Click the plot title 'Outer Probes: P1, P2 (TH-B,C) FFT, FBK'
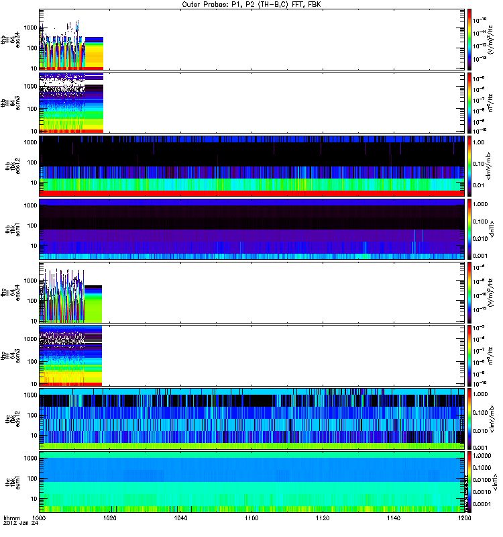This screenshot has height=537, width=503. tap(251, 5)
